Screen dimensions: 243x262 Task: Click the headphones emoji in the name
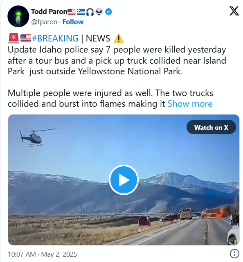[90, 12]
